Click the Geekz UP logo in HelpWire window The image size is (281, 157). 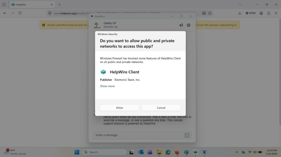point(97,25)
